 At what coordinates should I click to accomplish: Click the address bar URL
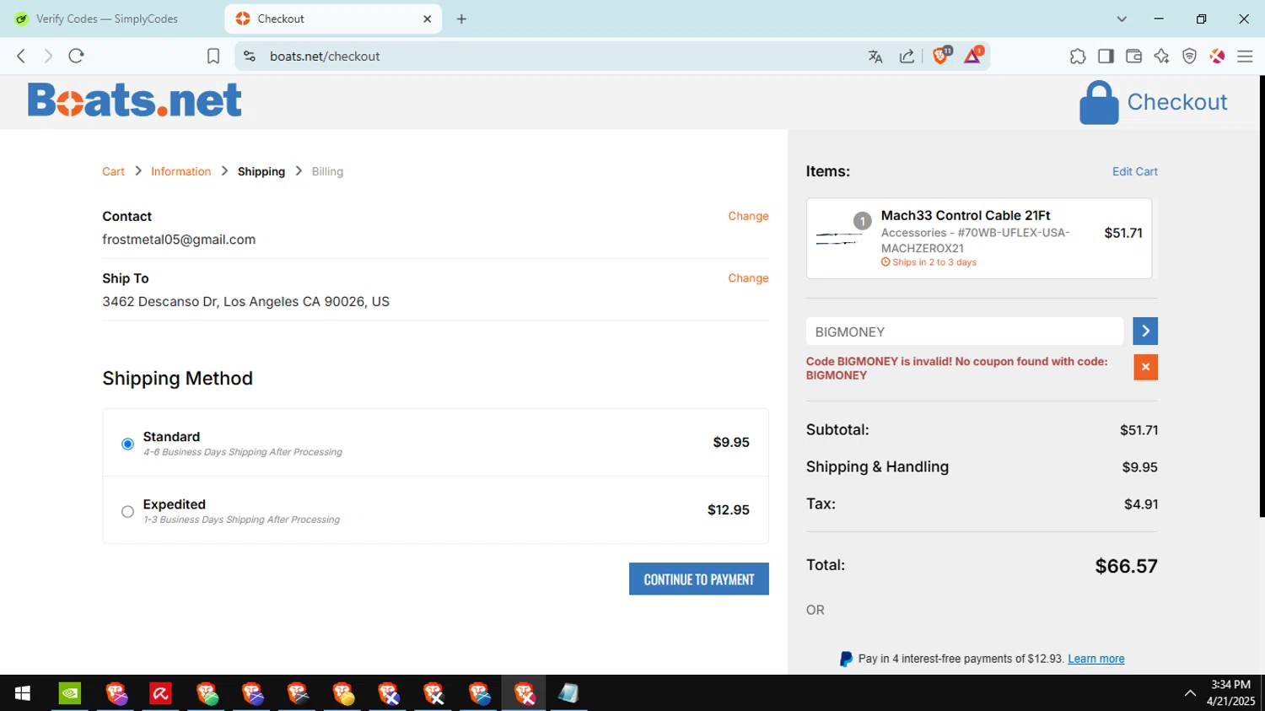tap(325, 57)
